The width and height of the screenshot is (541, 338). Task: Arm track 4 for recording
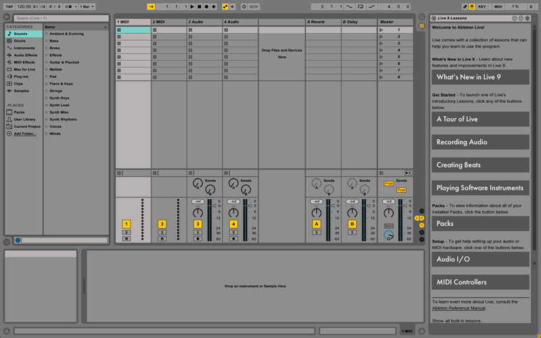[233, 239]
